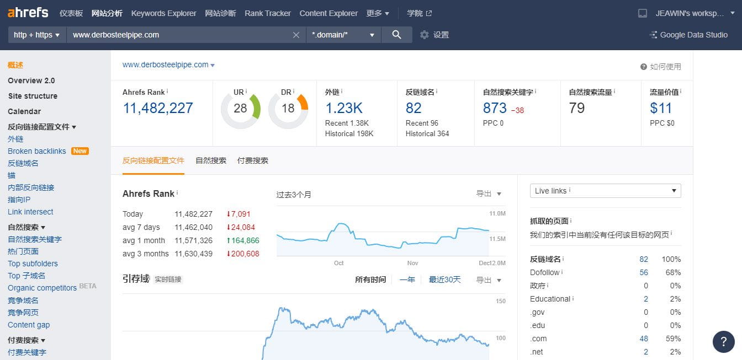This screenshot has height=360, width=742.
Task: Open 热门页面 in sidebar
Action: click(x=23, y=251)
